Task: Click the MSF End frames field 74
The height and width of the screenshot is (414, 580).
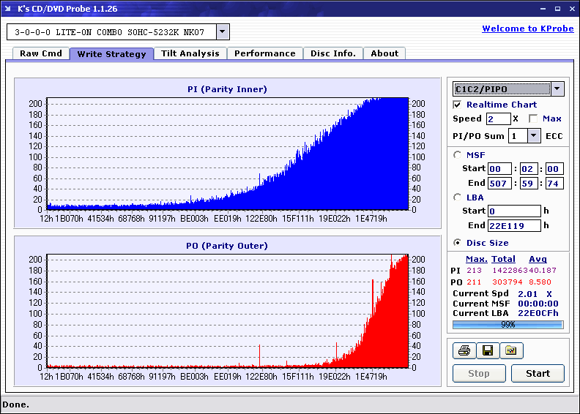Action: 554,183
